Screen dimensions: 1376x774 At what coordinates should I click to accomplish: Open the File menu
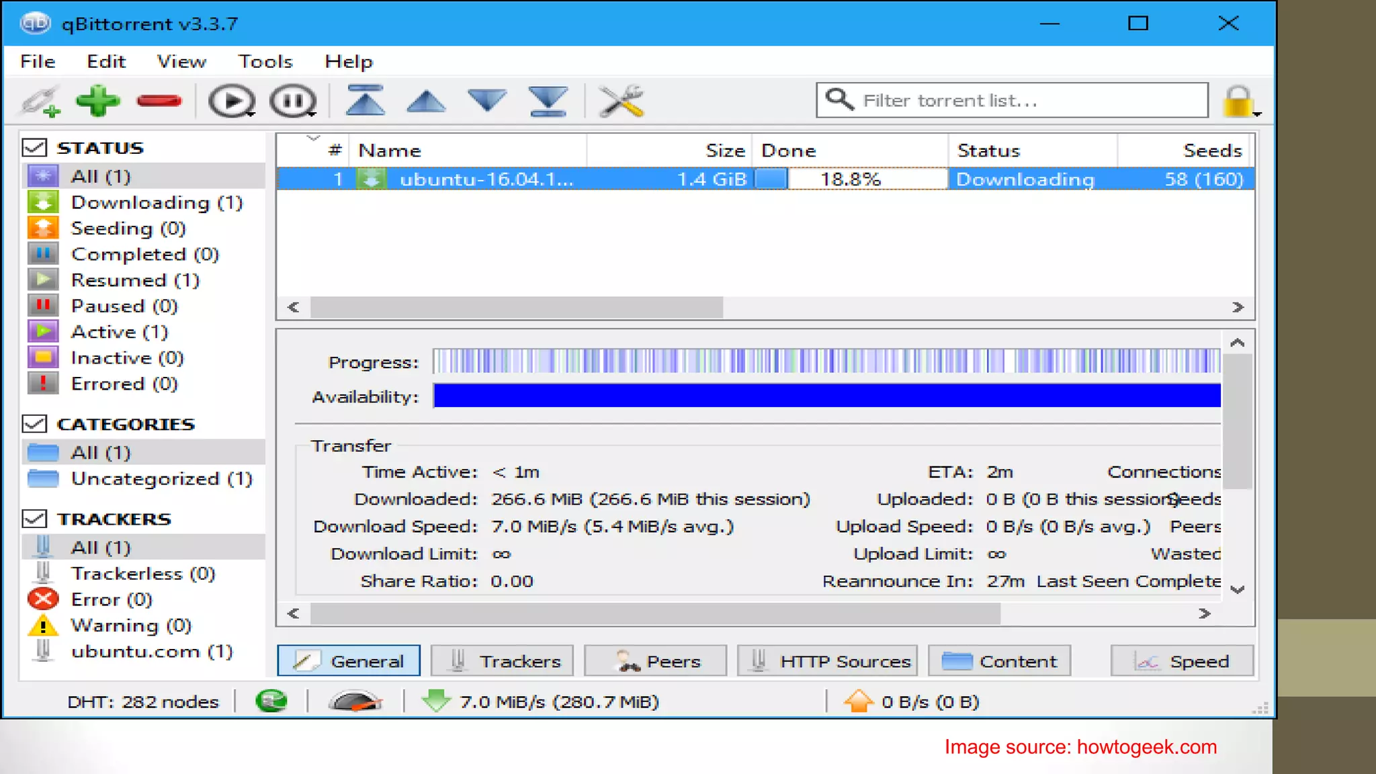pyautogui.click(x=38, y=61)
